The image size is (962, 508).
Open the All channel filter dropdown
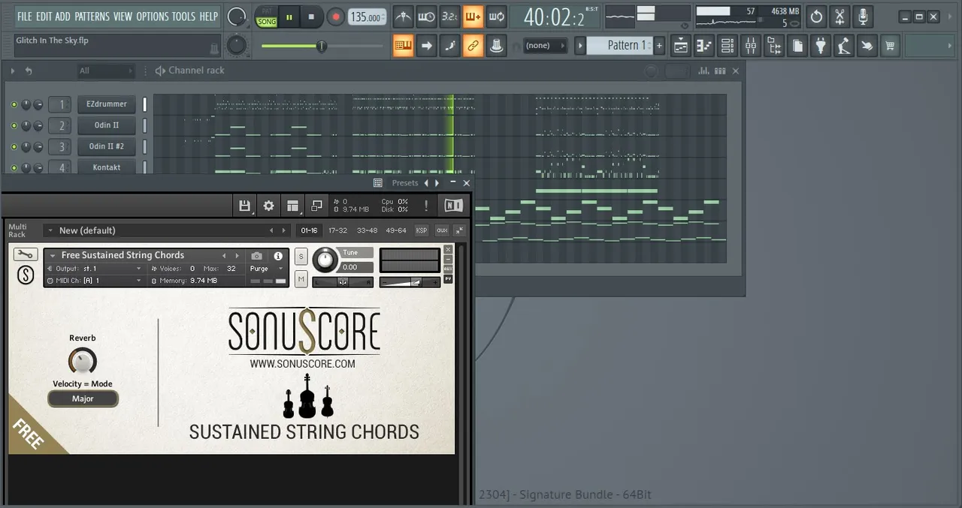click(106, 71)
